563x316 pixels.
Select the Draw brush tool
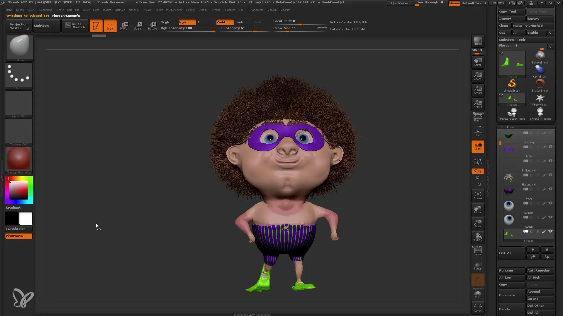point(110,25)
